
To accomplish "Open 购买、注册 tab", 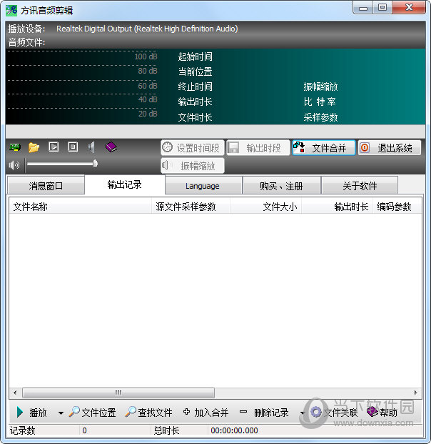I will click(281, 186).
